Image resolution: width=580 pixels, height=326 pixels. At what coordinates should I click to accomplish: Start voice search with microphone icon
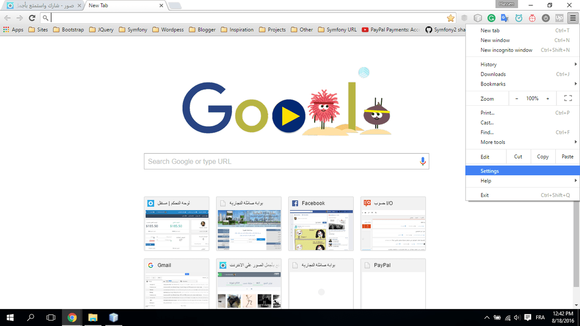click(x=423, y=161)
